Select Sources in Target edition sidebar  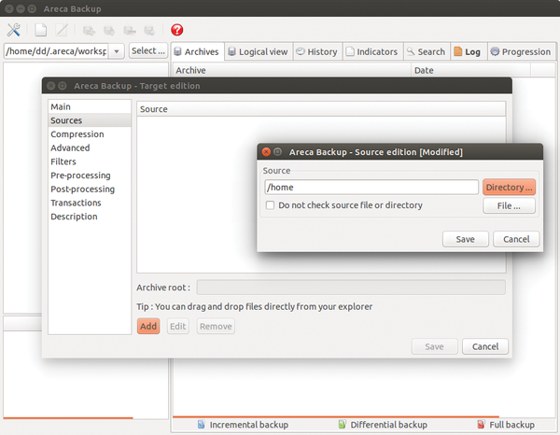pyautogui.click(x=90, y=120)
